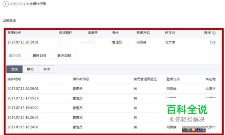
Task: Click the 所在地 header in current online table
Action: pyautogui.click(x=170, y=33)
